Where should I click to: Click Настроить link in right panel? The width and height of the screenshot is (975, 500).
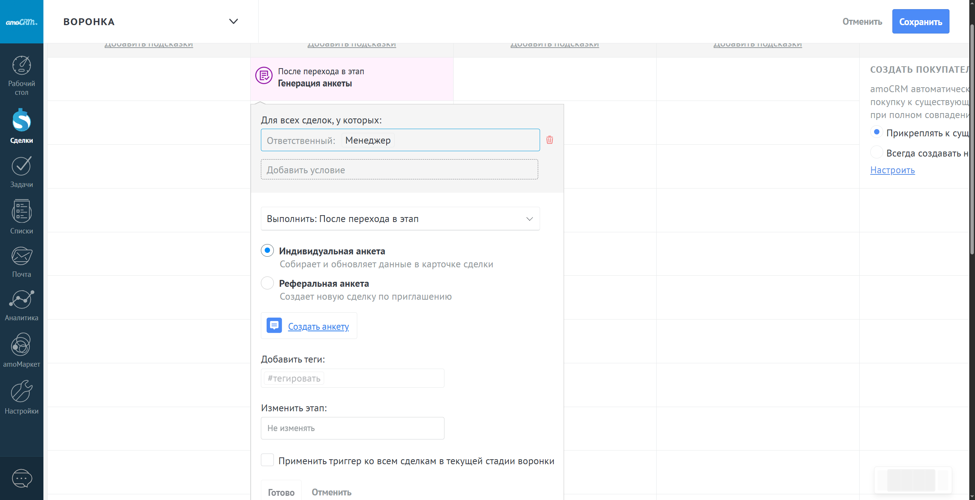click(892, 170)
